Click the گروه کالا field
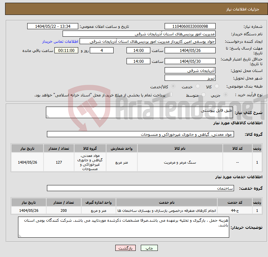268x257 pixels. pos(140,134)
